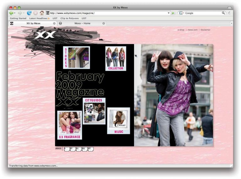Viewport: 241px width, 179px height.
Task: Click the browser Back arrow button
Action: [11, 13]
